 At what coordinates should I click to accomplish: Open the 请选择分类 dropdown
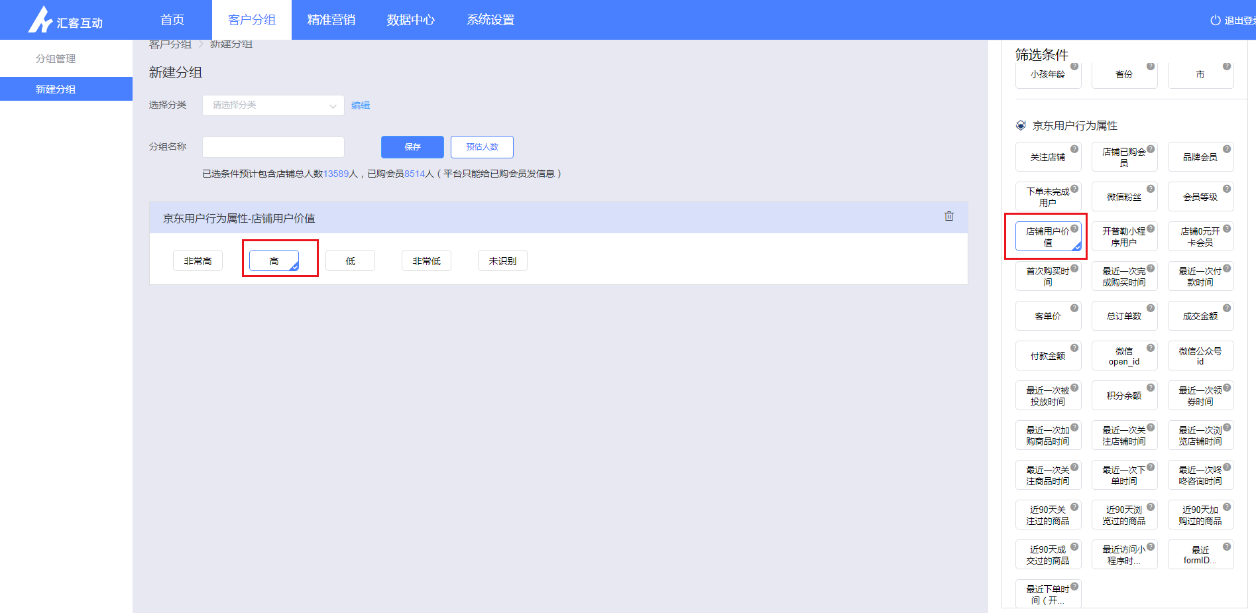point(273,105)
